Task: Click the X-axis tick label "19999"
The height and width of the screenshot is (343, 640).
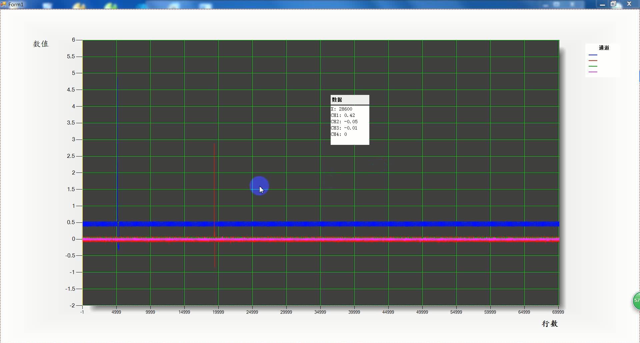Action: point(218,312)
